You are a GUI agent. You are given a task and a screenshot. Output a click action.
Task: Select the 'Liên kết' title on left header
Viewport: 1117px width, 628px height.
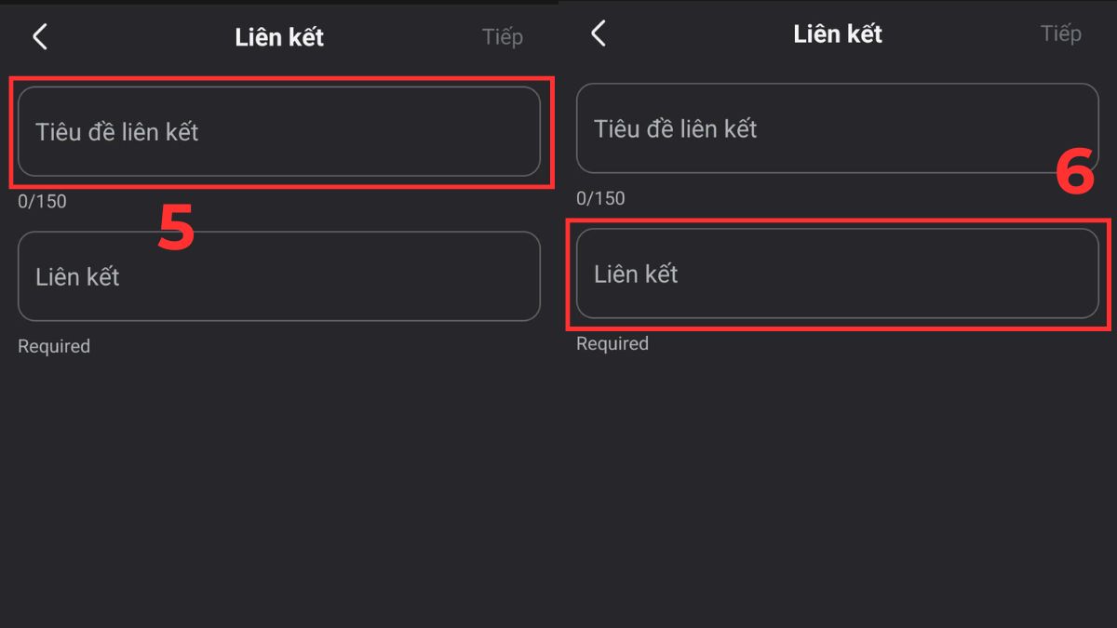coord(279,36)
